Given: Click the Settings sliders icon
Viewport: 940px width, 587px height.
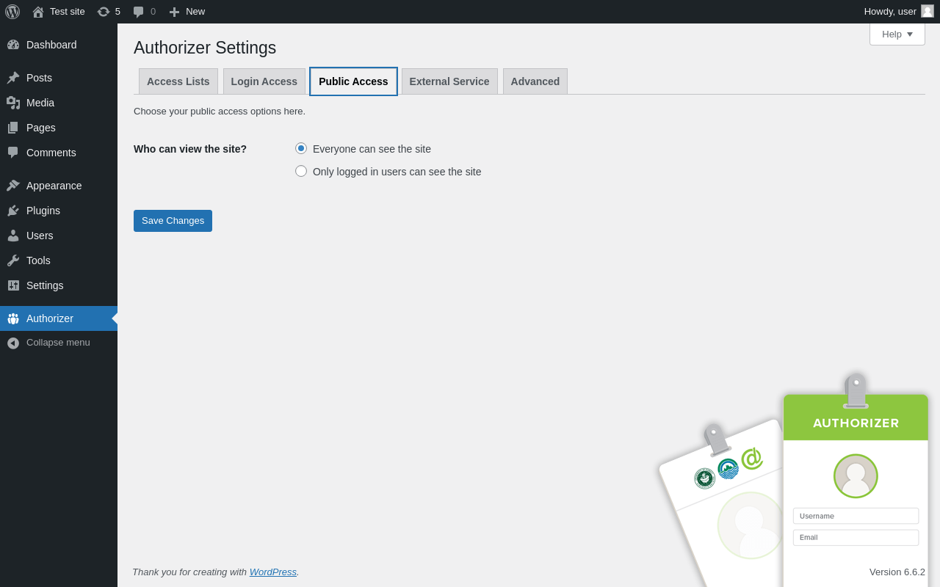Looking at the screenshot, I should point(13,285).
